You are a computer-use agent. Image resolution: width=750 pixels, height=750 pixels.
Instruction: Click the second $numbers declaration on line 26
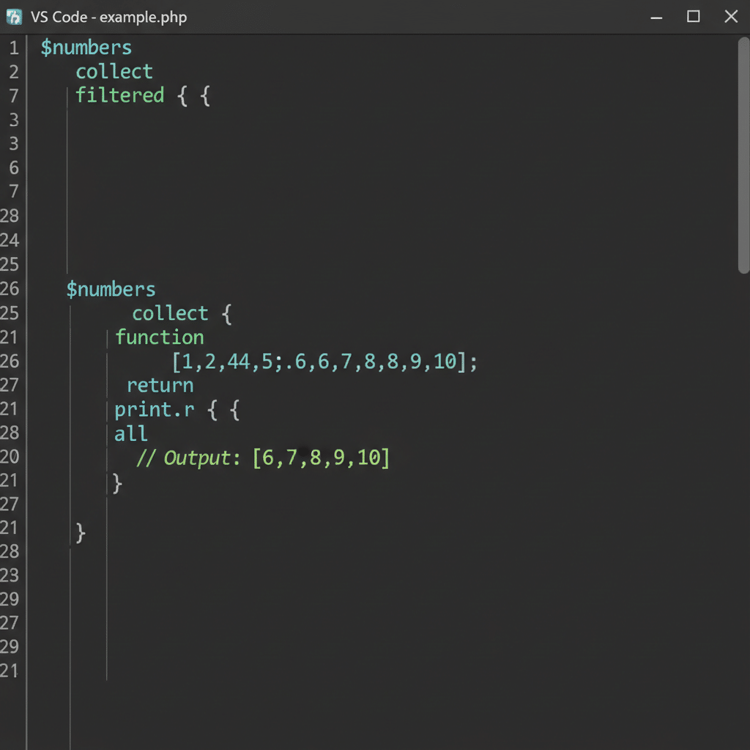(x=110, y=289)
